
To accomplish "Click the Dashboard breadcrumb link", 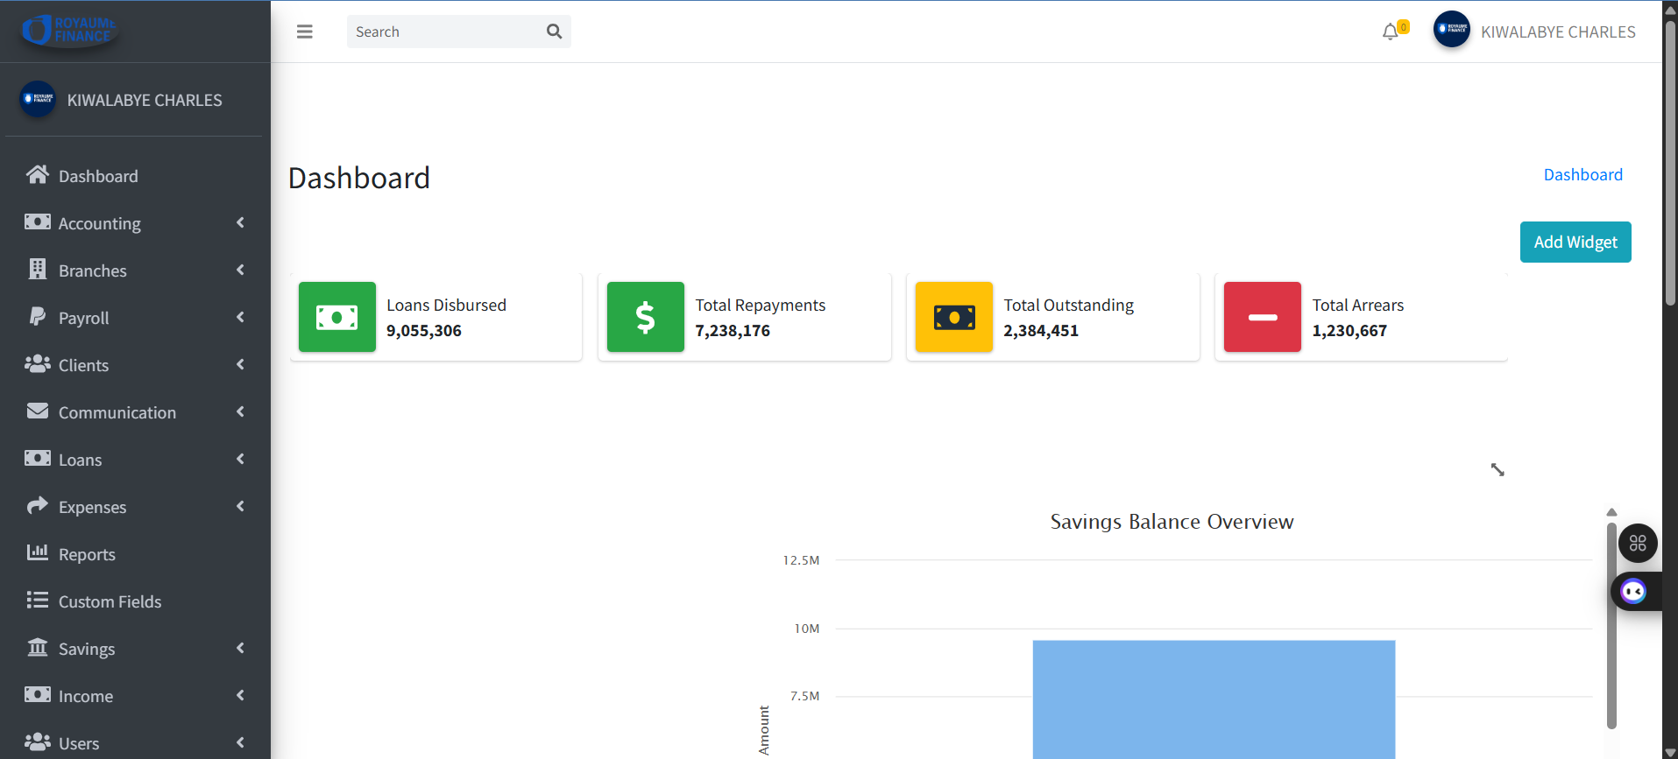I will point(1582,175).
